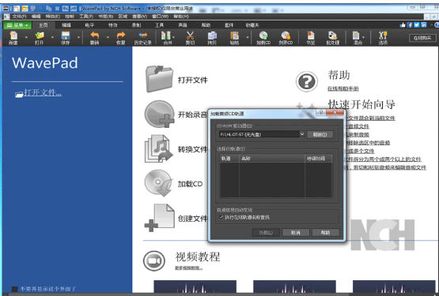Viewport: 439px width, 296px height.
Task: Expand the arrow next to 撤销
Action: coord(108,37)
